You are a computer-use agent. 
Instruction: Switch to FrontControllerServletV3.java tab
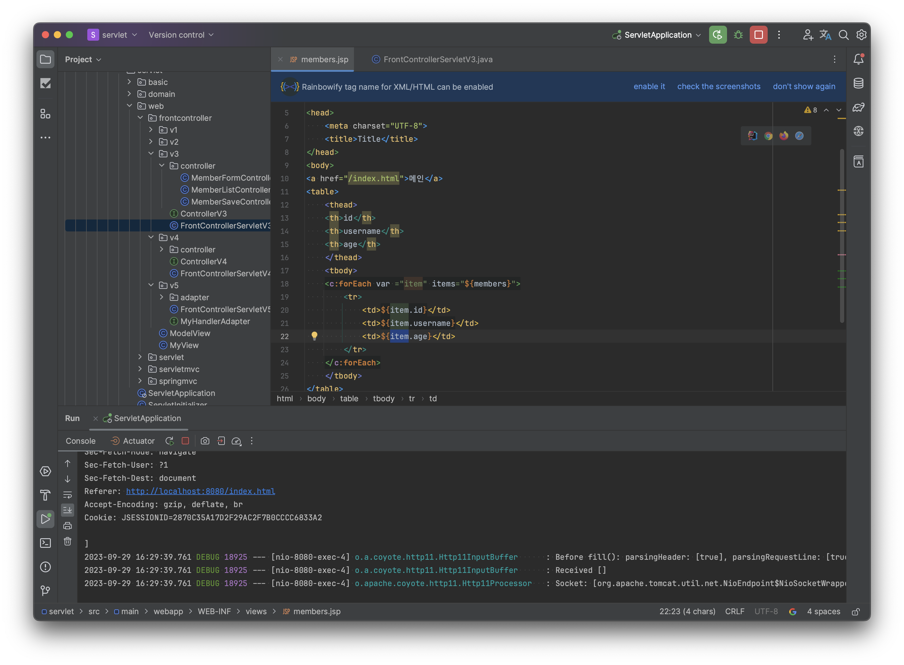coord(432,60)
